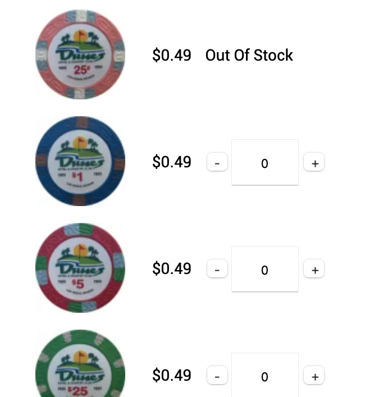The height and width of the screenshot is (397, 365).
Task: Decrease quantity of the blue $1 chip
Action: point(217,163)
